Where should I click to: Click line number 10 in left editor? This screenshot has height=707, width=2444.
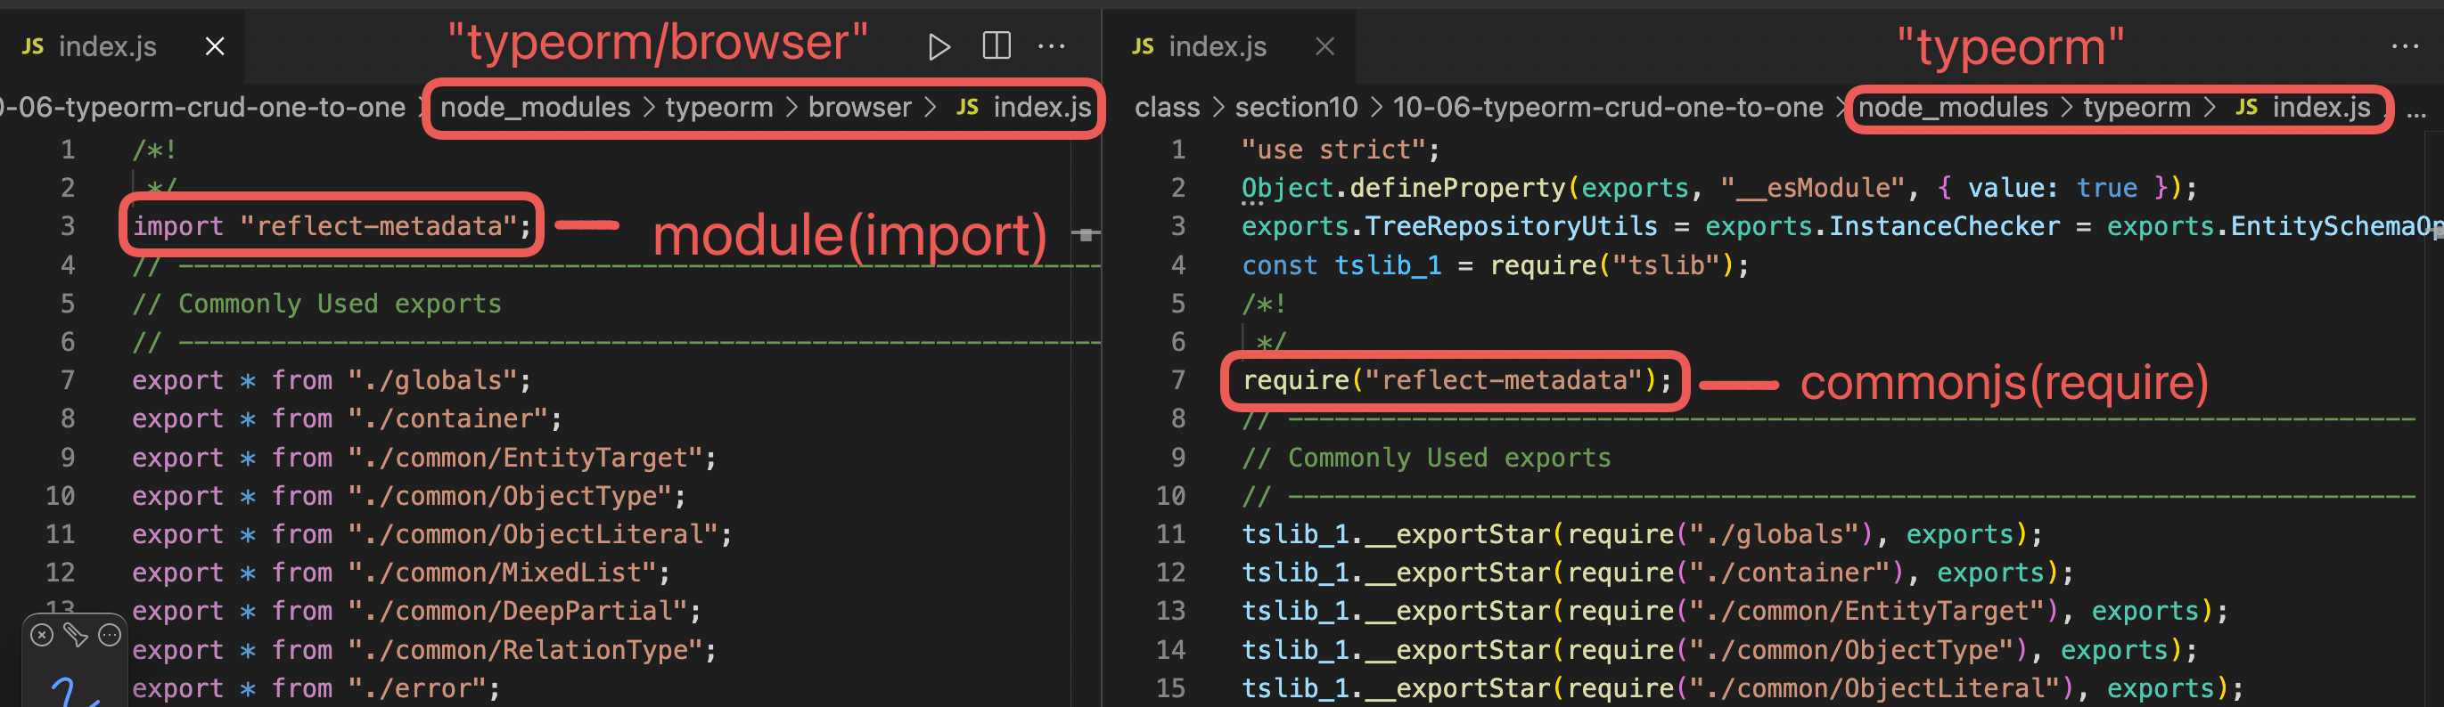[x=61, y=496]
